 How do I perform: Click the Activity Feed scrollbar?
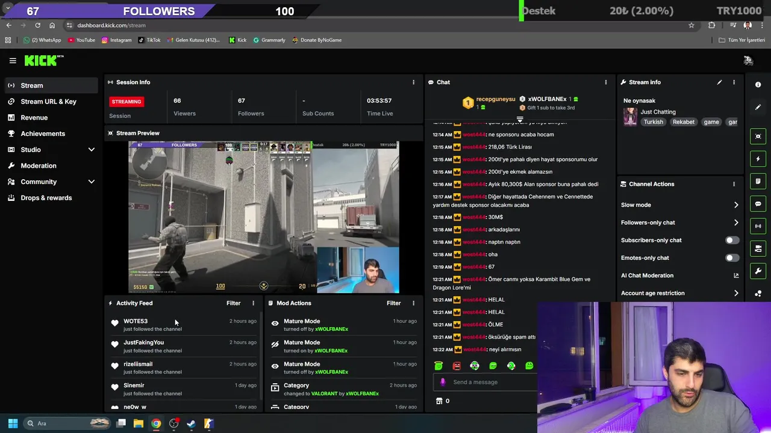[260, 355]
